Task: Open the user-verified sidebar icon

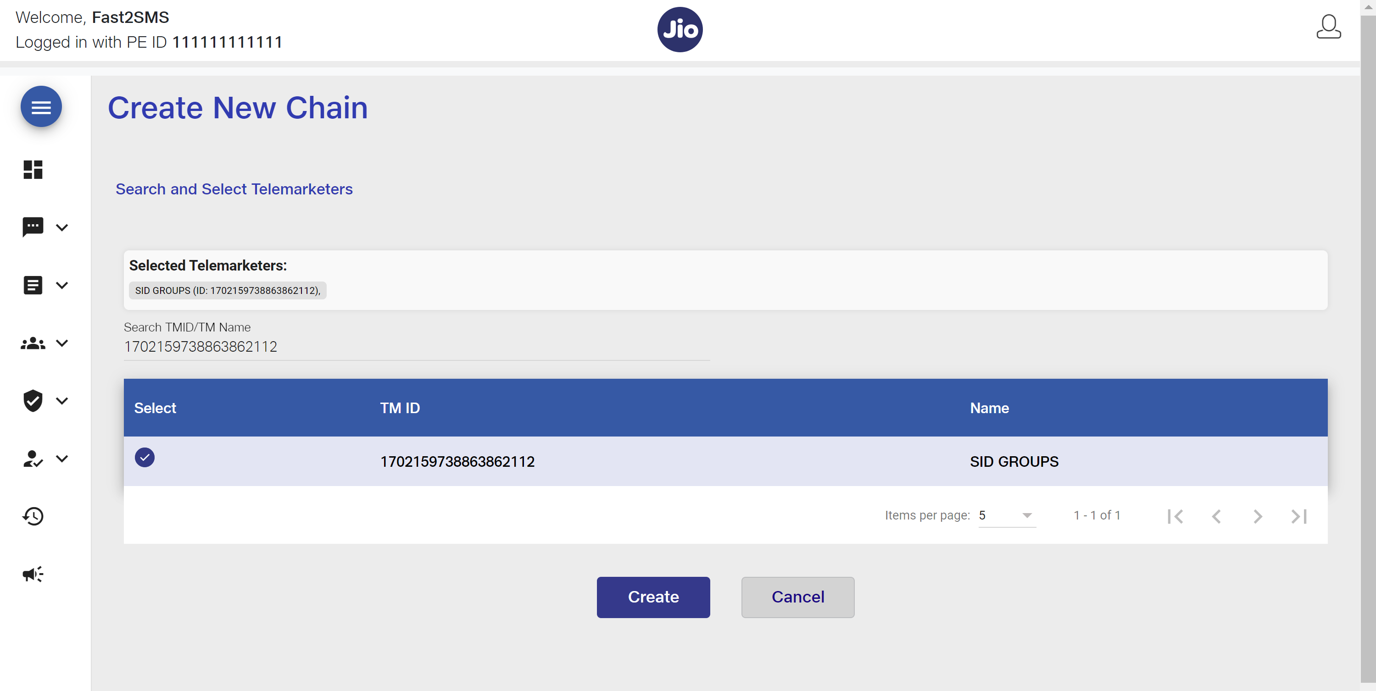Action: [x=33, y=459]
